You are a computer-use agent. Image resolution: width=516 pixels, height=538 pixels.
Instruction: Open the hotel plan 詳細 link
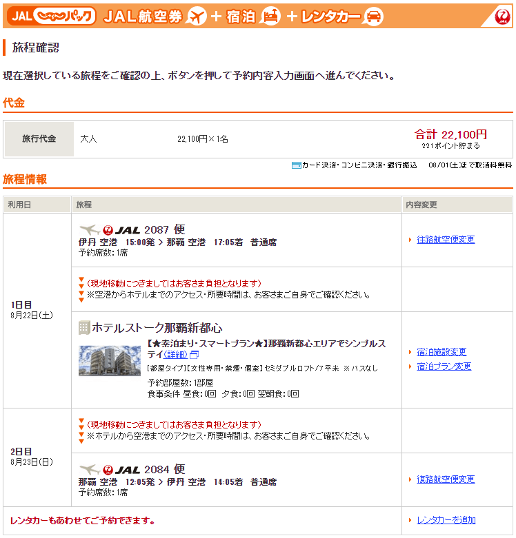coord(175,355)
